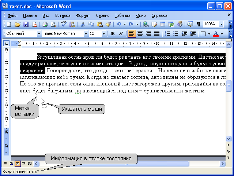
Task: Toggle show paragraph marks ¶
Action: 198,24
